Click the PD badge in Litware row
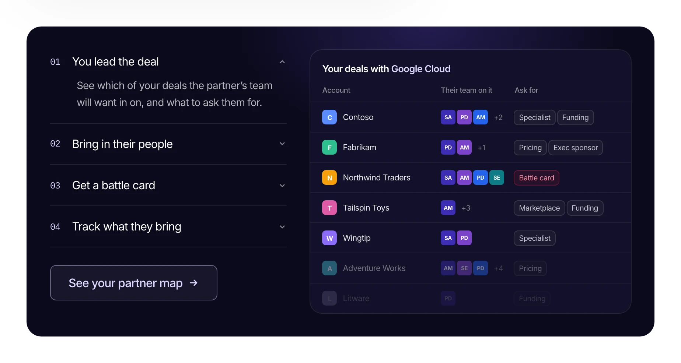This screenshot has height=363, width=681. (448, 299)
